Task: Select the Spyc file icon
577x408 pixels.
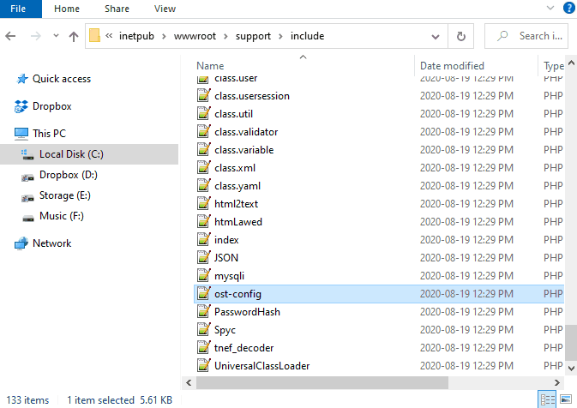Action: coord(203,330)
